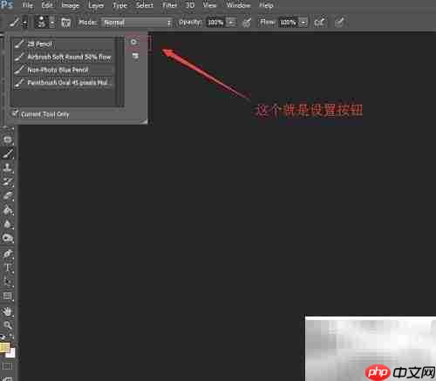436x381 pixels.
Task: Open the brush preset picker thumbnail
Action: pos(41,22)
